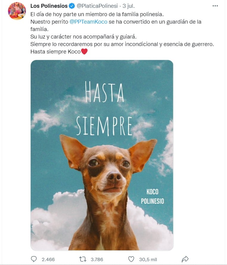This screenshot has width=227, height=265.
Task: Click the Los Polinesios account name
Action: click(x=49, y=6)
